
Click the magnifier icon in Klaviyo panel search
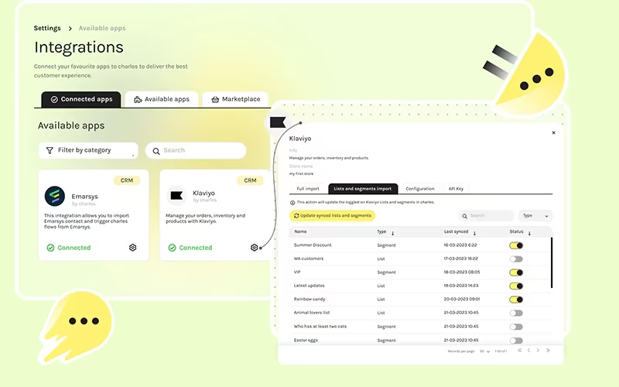[x=465, y=216]
